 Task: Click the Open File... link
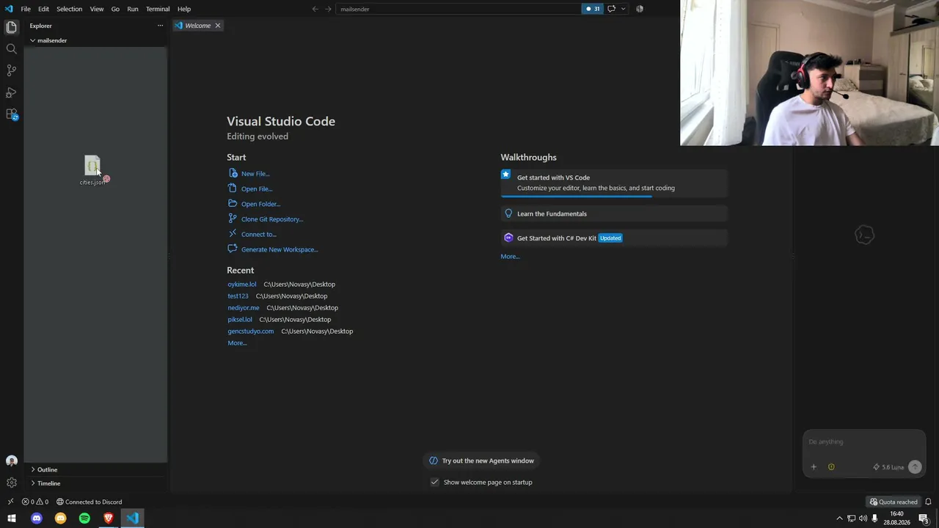[257, 189]
